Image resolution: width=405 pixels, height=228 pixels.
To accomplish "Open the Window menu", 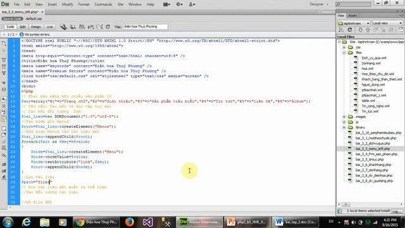I will [135, 4].
